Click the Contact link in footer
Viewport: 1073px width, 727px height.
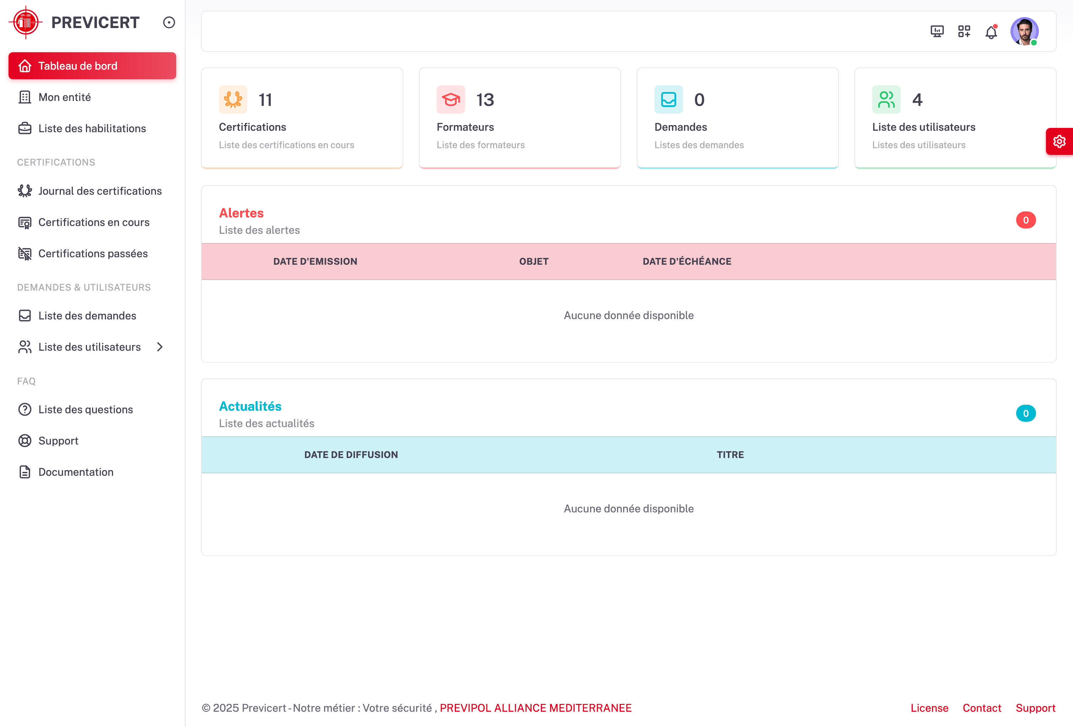(982, 707)
